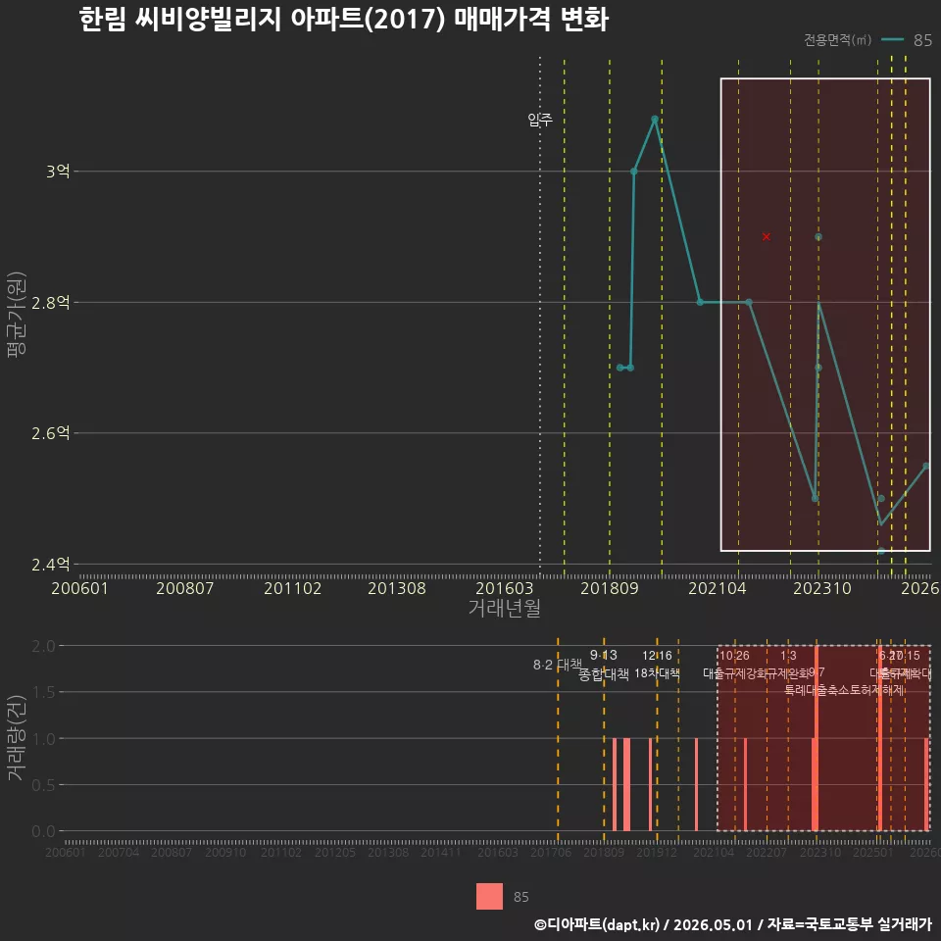Screen dimensions: 941x941
Task: Click the 전용면적(㎡) legend label
Action: click(837, 39)
